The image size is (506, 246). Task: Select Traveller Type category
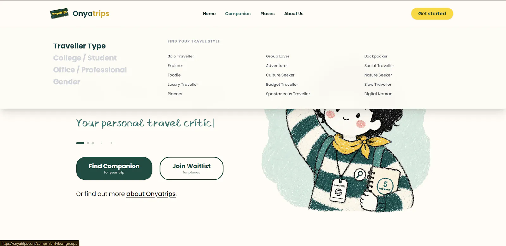click(79, 46)
